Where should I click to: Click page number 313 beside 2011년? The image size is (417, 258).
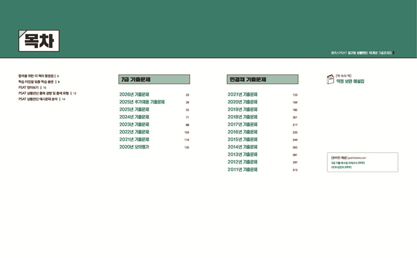[295, 170]
